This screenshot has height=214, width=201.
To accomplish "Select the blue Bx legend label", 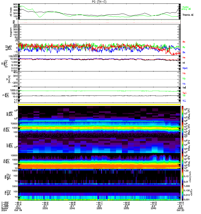I will click(184, 52).
